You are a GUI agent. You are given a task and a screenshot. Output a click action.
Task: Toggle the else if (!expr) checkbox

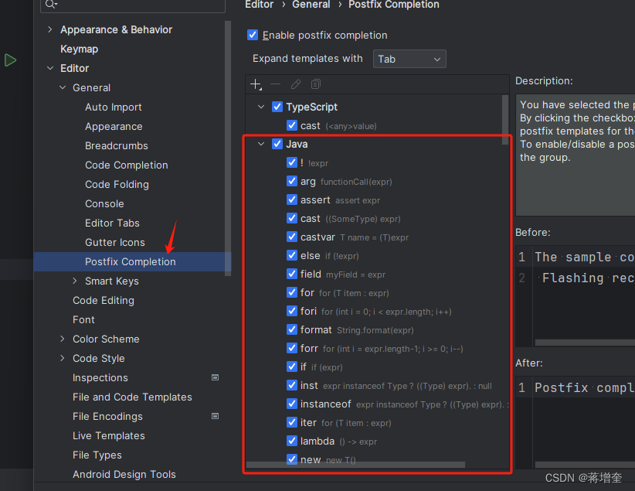tap(291, 255)
